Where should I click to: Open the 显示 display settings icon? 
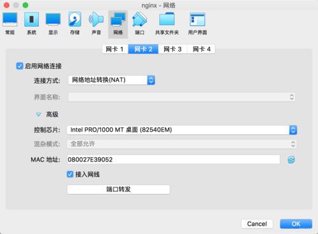pos(53,24)
